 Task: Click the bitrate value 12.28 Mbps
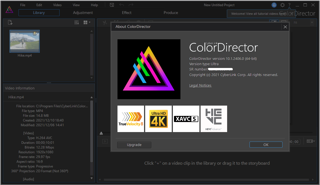[x=45, y=147]
